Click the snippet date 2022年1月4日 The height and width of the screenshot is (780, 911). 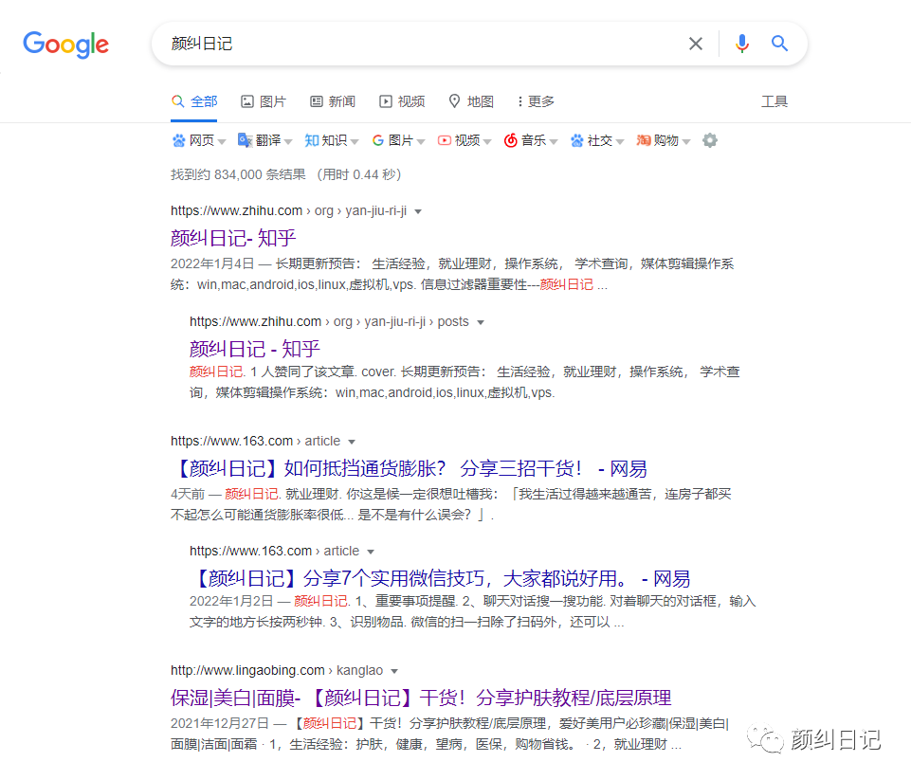[212, 263]
